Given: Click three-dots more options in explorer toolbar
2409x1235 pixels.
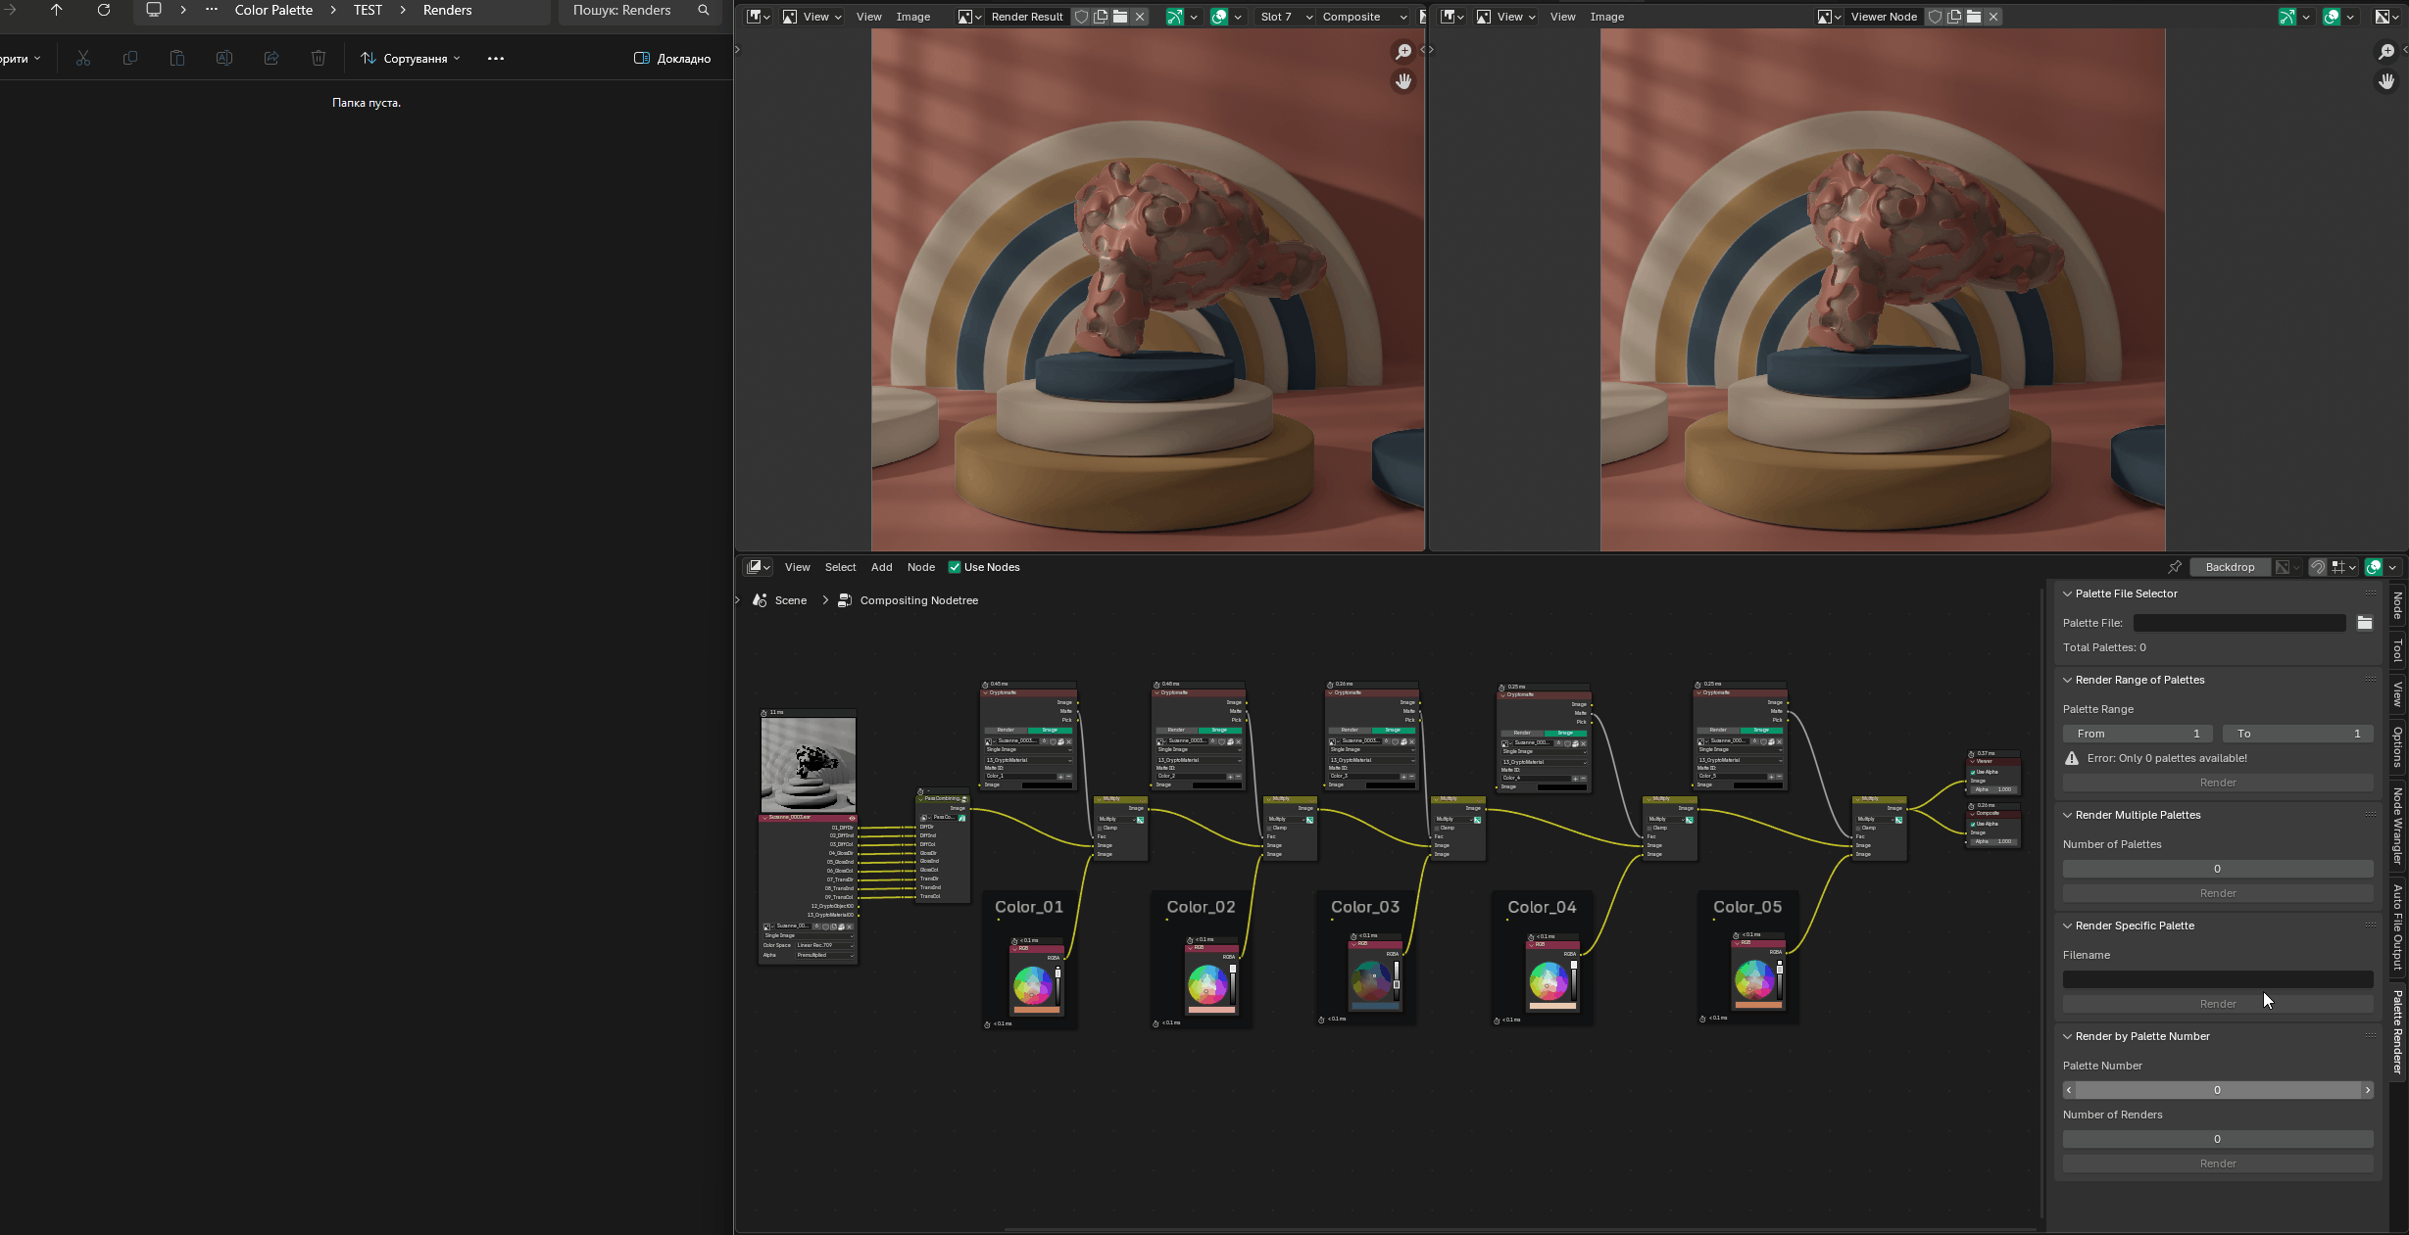Looking at the screenshot, I should (x=496, y=59).
